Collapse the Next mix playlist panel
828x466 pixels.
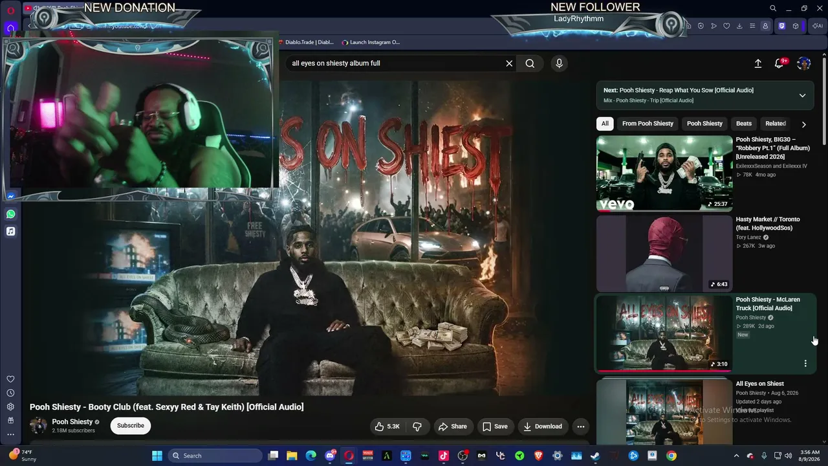click(x=802, y=95)
